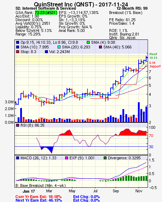
Task: Click the EXP (9): 1.001 legend text
Action: [x=82, y=158]
